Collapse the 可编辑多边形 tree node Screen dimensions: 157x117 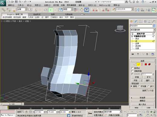click(x=132, y=36)
